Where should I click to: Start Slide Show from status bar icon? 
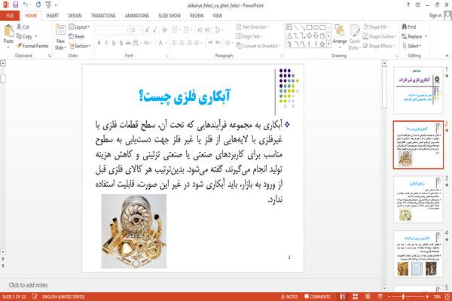380,296
